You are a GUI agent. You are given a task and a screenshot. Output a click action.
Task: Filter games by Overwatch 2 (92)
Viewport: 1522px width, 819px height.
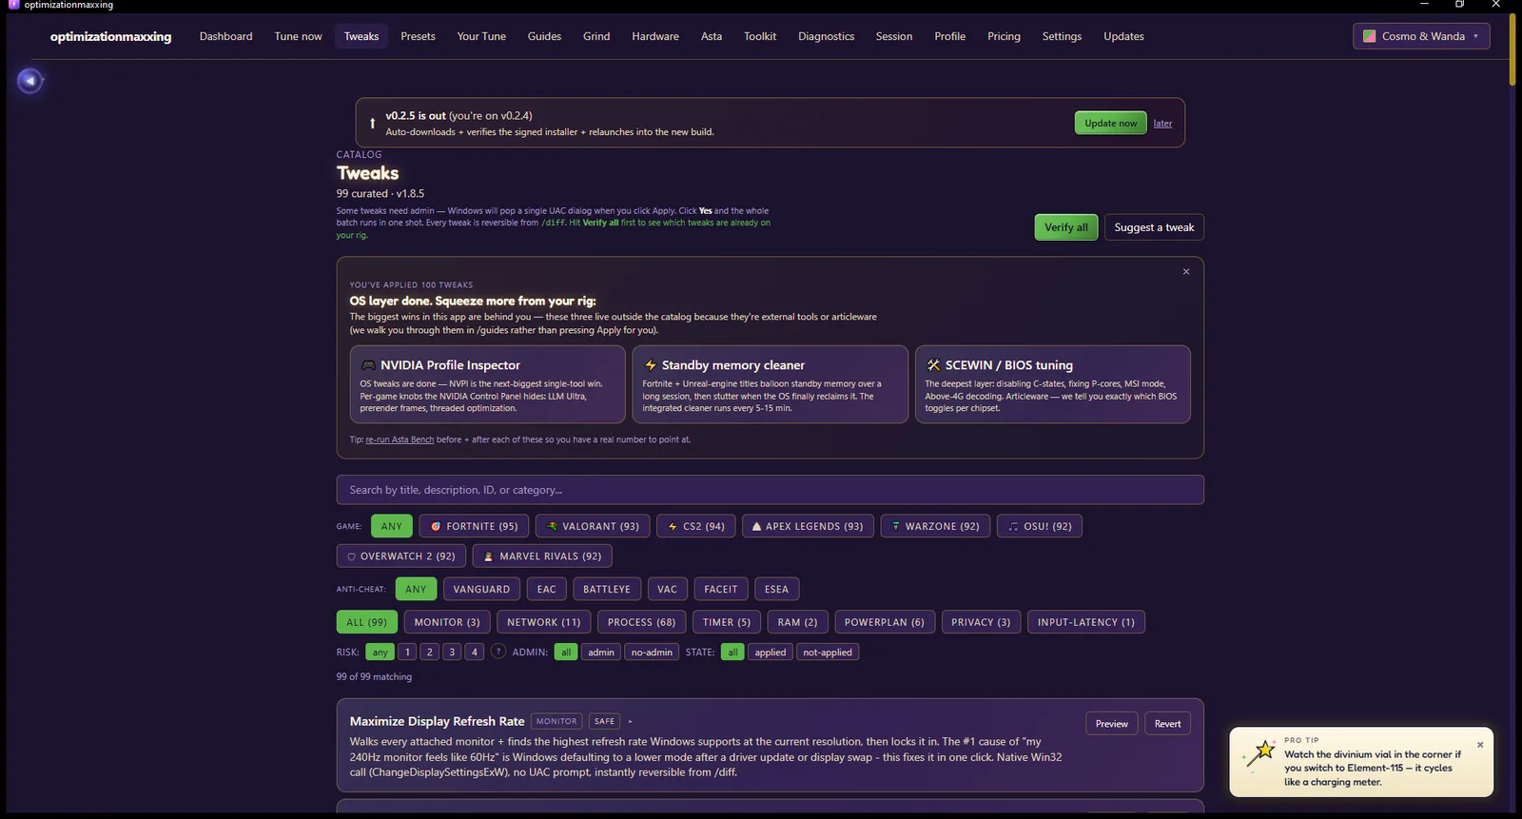click(x=400, y=556)
